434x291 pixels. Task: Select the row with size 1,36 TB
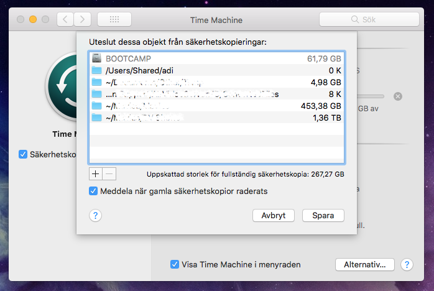[x=216, y=118]
